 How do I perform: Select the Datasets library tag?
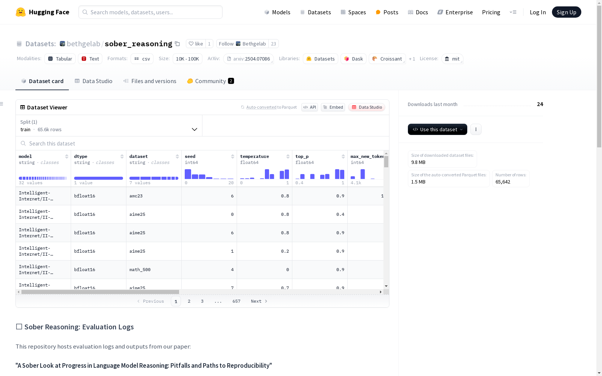click(x=321, y=59)
